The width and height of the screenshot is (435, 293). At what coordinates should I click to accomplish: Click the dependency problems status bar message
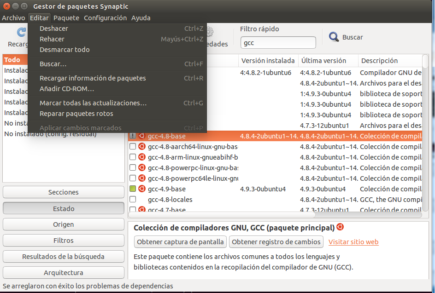[x=88, y=286]
